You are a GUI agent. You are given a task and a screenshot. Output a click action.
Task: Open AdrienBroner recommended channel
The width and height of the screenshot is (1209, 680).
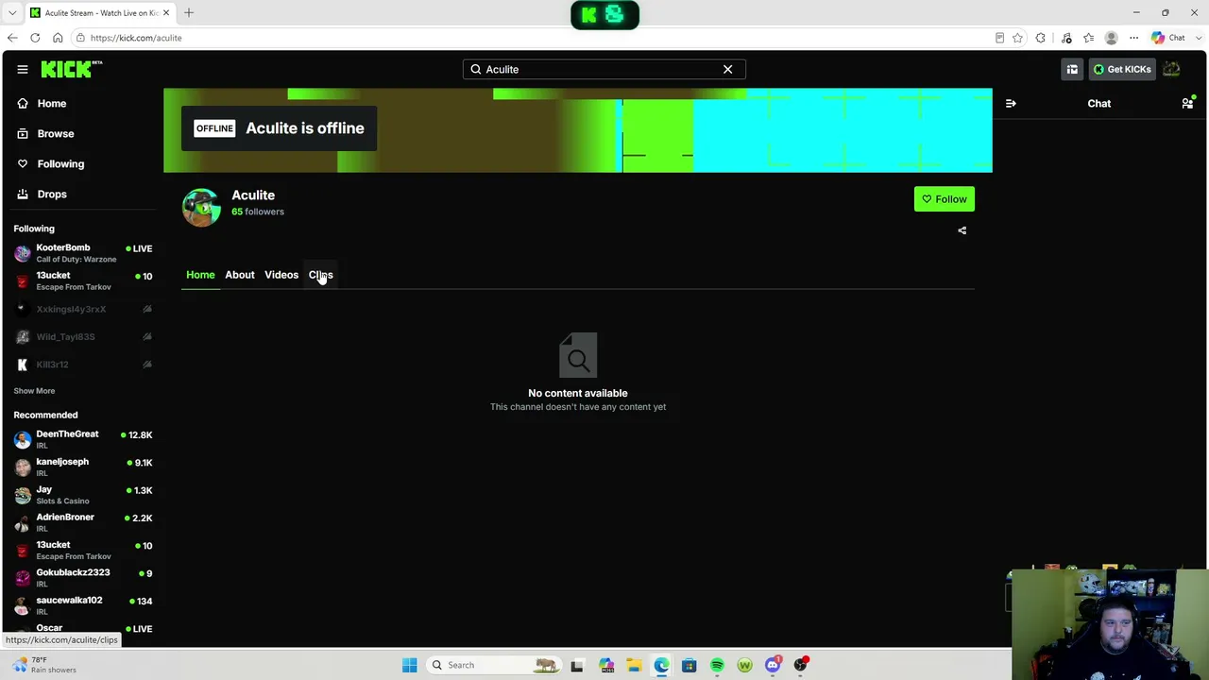coord(83,522)
